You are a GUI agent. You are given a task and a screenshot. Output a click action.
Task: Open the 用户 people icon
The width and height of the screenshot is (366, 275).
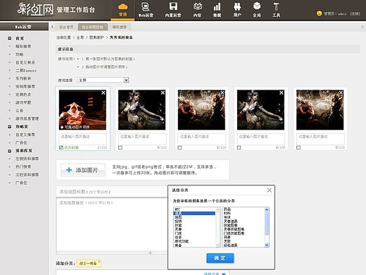(237, 6)
